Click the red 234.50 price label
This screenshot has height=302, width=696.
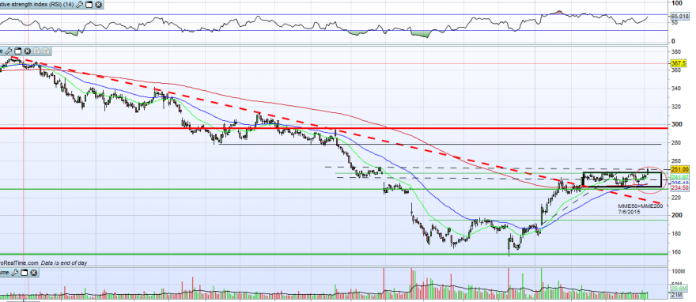click(679, 188)
